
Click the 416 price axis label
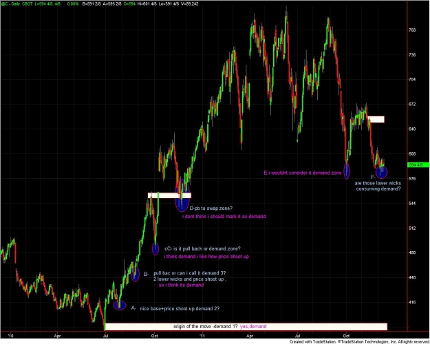(x=412, y=302)
